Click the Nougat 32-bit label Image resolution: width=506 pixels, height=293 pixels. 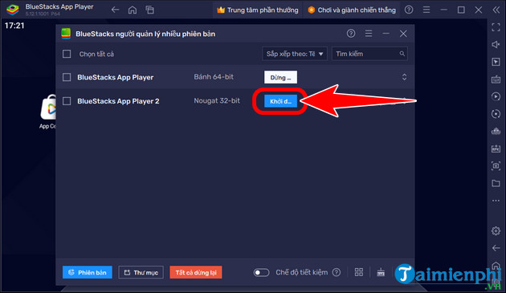[x=217, y=100]
